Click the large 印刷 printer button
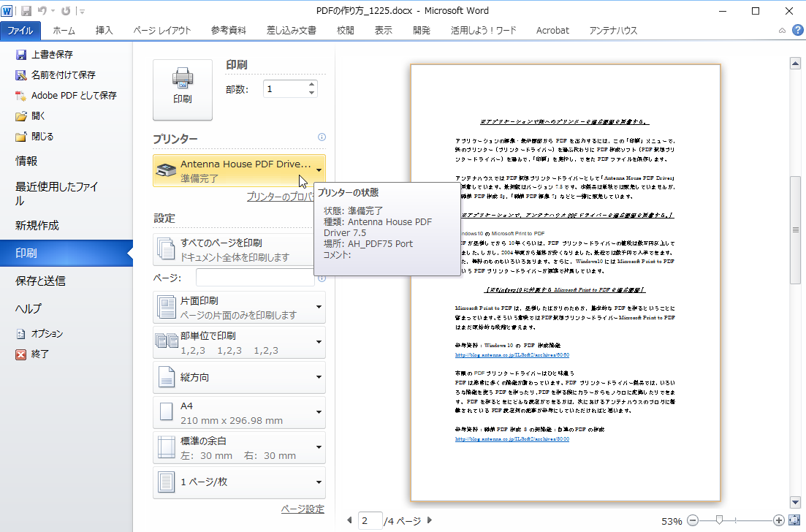Image resolution: width=806 pixels, height=532 pixels. pos(182,89)
